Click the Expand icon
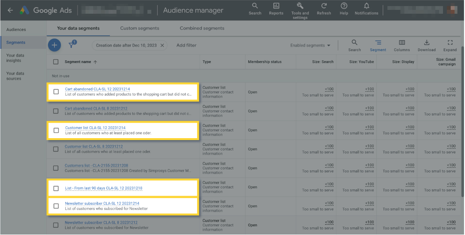Image resolution: width=465 pixels, height=235 pixels. (x=450, y=45)
